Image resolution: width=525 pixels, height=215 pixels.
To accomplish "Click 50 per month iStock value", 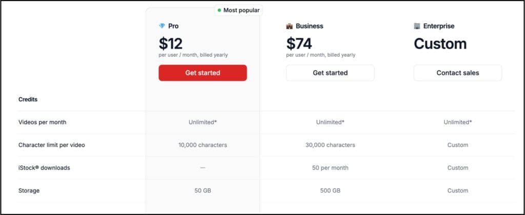I will (330, 168).
